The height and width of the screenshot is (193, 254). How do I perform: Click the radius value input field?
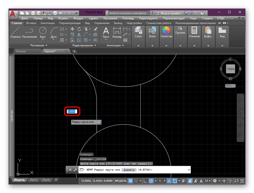point(72,111)
